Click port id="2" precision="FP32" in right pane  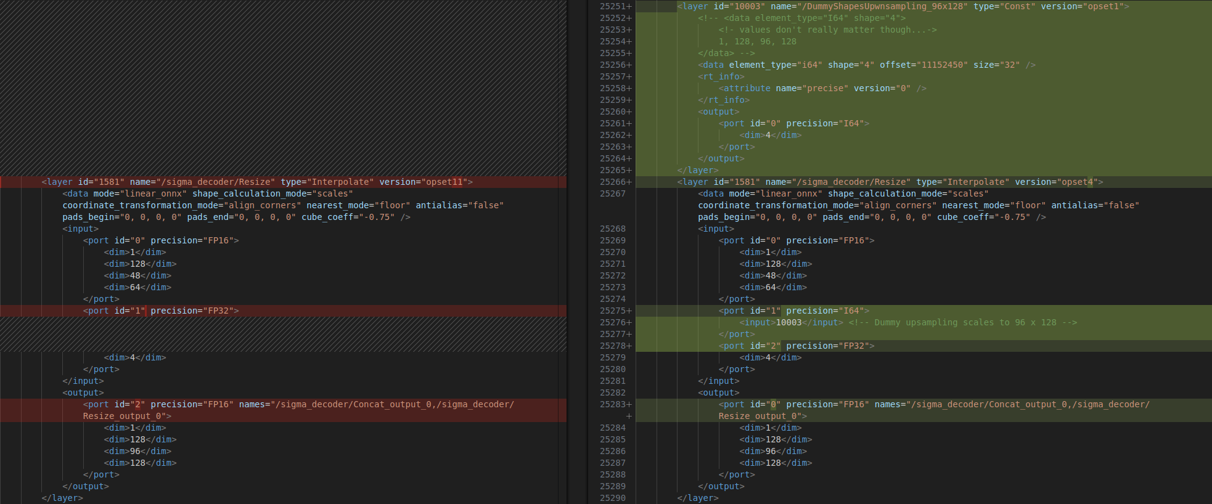(796, 346)
